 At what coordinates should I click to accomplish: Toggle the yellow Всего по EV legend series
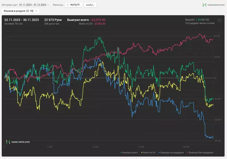[x=149, y=152]
